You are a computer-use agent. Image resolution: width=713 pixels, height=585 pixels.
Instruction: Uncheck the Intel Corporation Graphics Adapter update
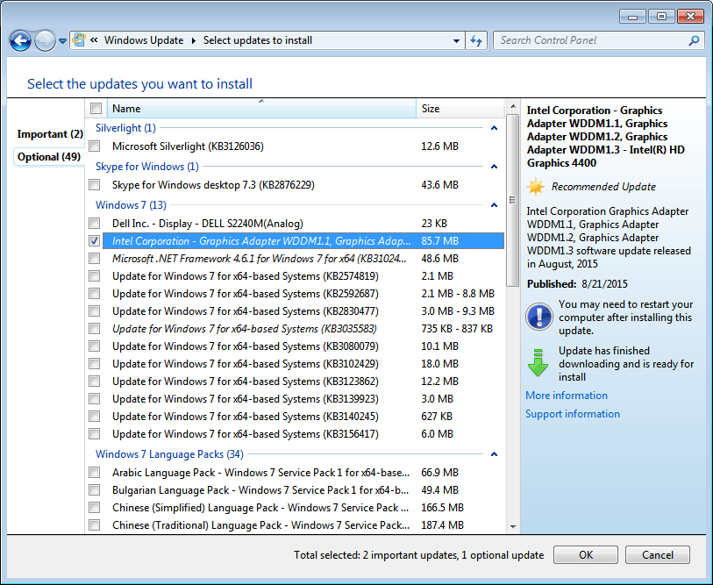94,240
